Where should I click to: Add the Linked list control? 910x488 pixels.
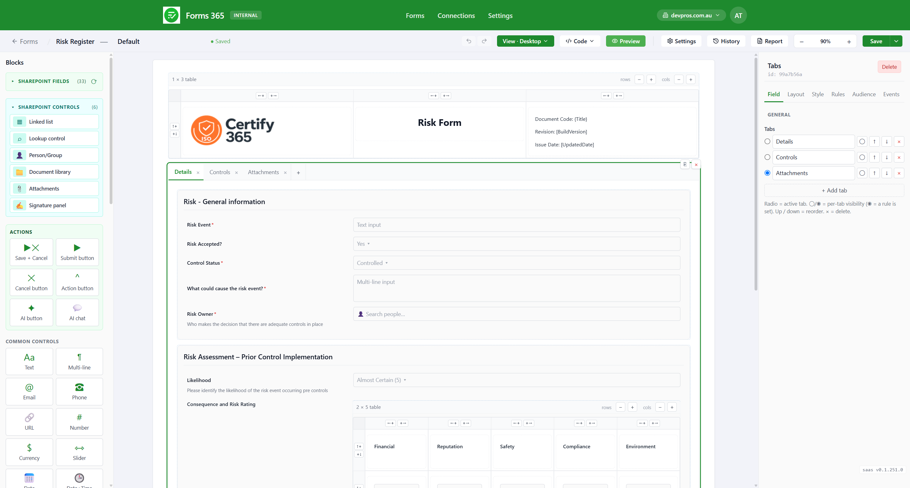click(x=54, y=122)
